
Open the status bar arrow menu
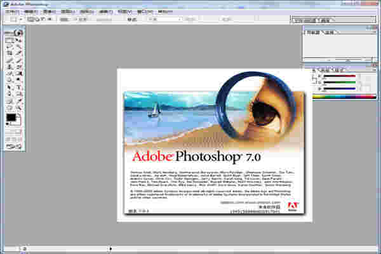(x=110, y=248)
